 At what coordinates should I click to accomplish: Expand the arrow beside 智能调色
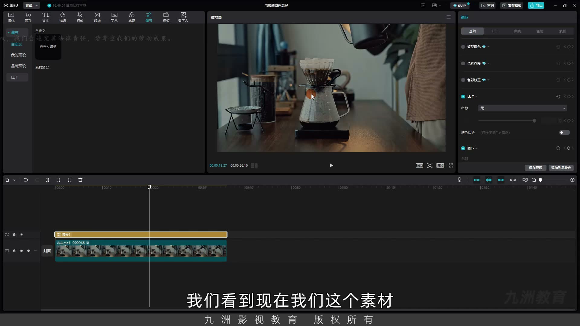pyautogui.click(x=488, y=47)
